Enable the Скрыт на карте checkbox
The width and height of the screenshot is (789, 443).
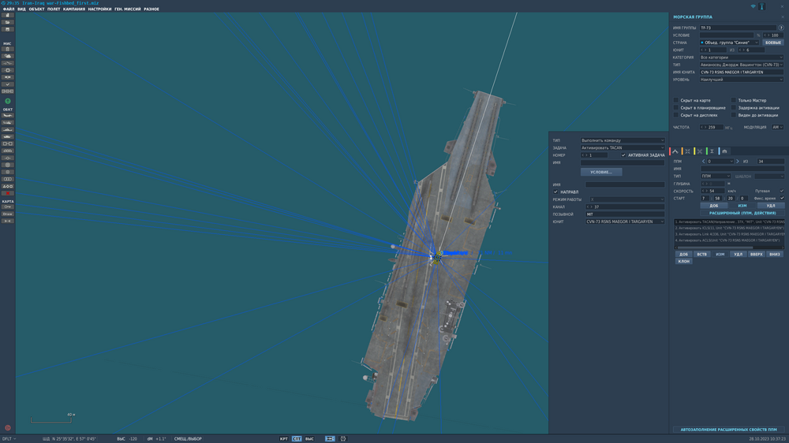click(676, 101)
